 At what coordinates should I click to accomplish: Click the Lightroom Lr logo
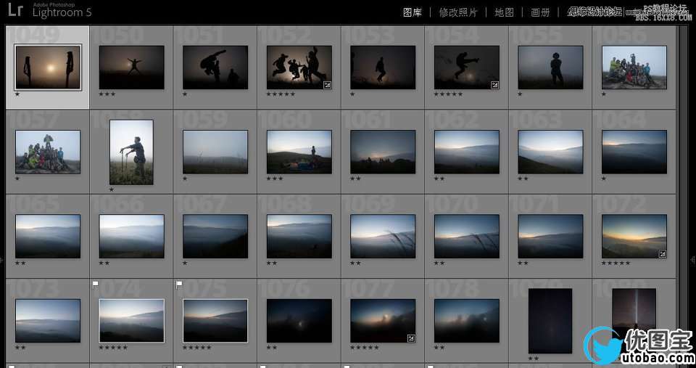[x=15, y=10]
